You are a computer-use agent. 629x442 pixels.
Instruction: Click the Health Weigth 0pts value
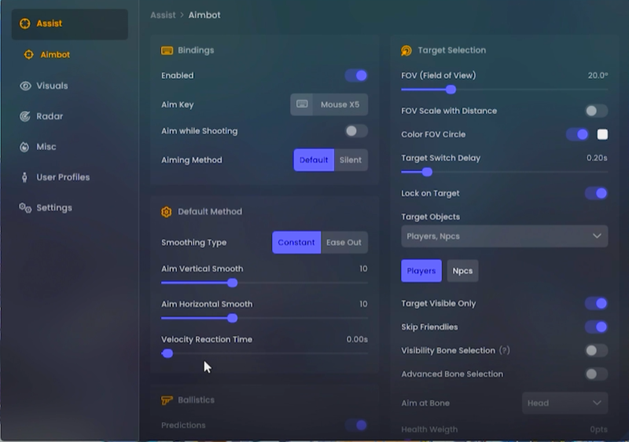tap(598, 429)
